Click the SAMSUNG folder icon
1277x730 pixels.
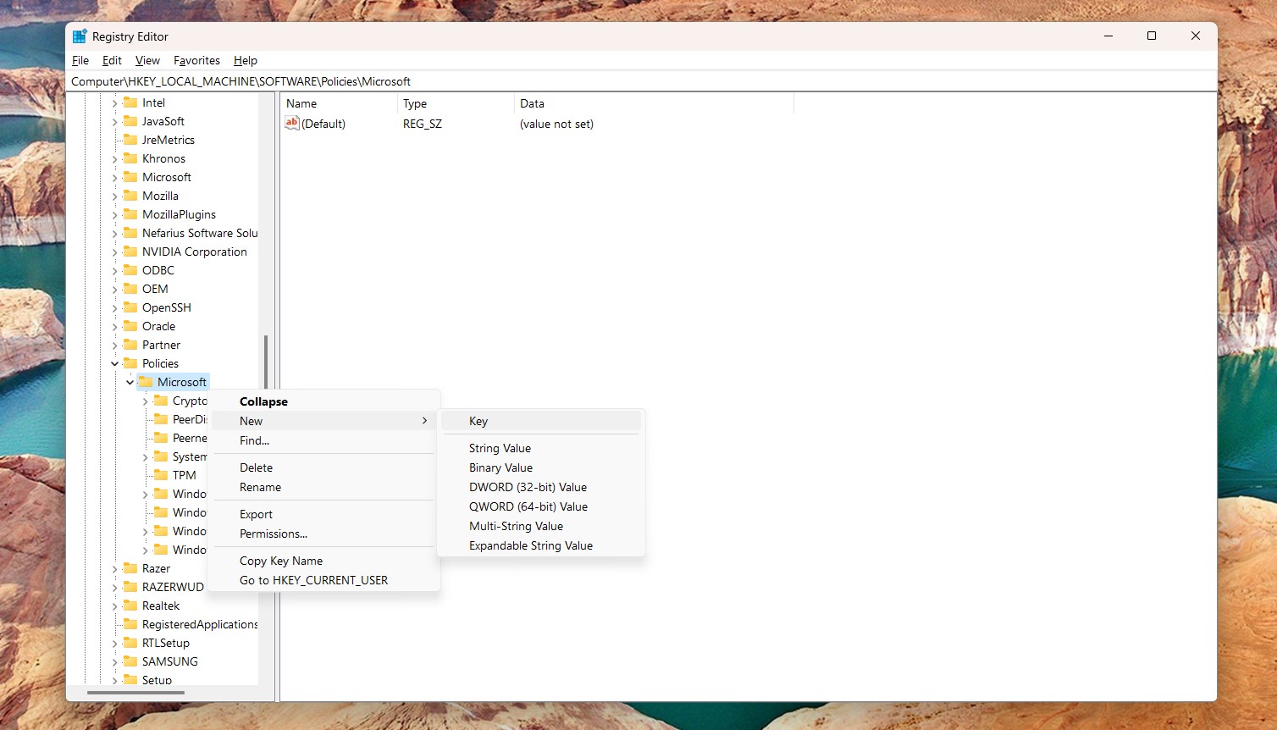pos(130,661)
